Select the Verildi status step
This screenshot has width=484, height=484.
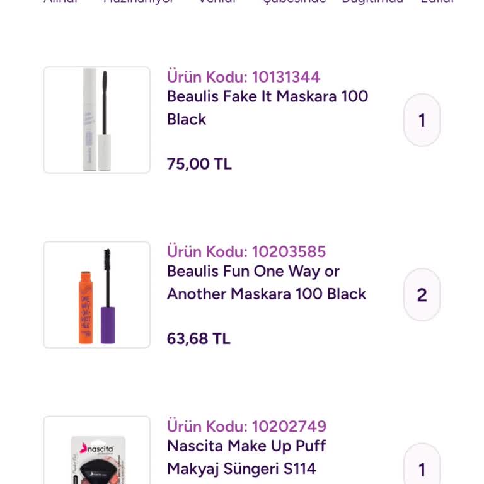point(217,2)
